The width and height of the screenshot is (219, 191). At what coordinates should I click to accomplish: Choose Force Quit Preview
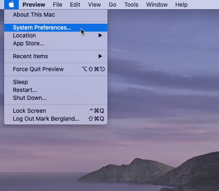click(x=56, y=69)
